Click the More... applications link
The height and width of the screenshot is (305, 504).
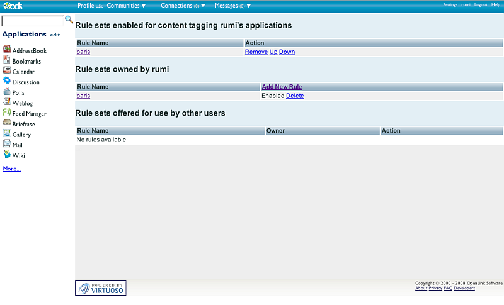12,169
